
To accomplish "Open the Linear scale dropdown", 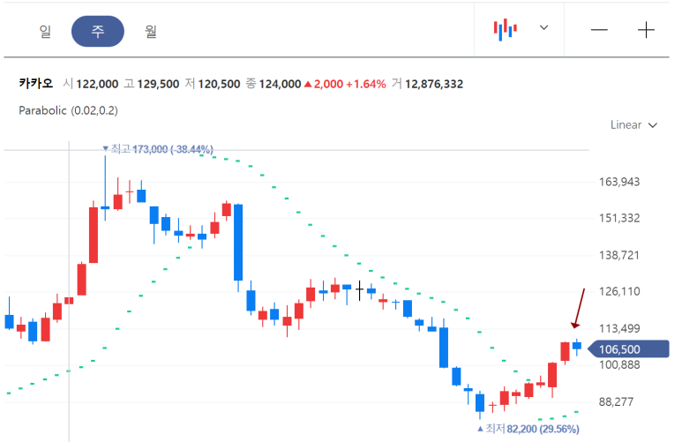I will click(633, 125).
